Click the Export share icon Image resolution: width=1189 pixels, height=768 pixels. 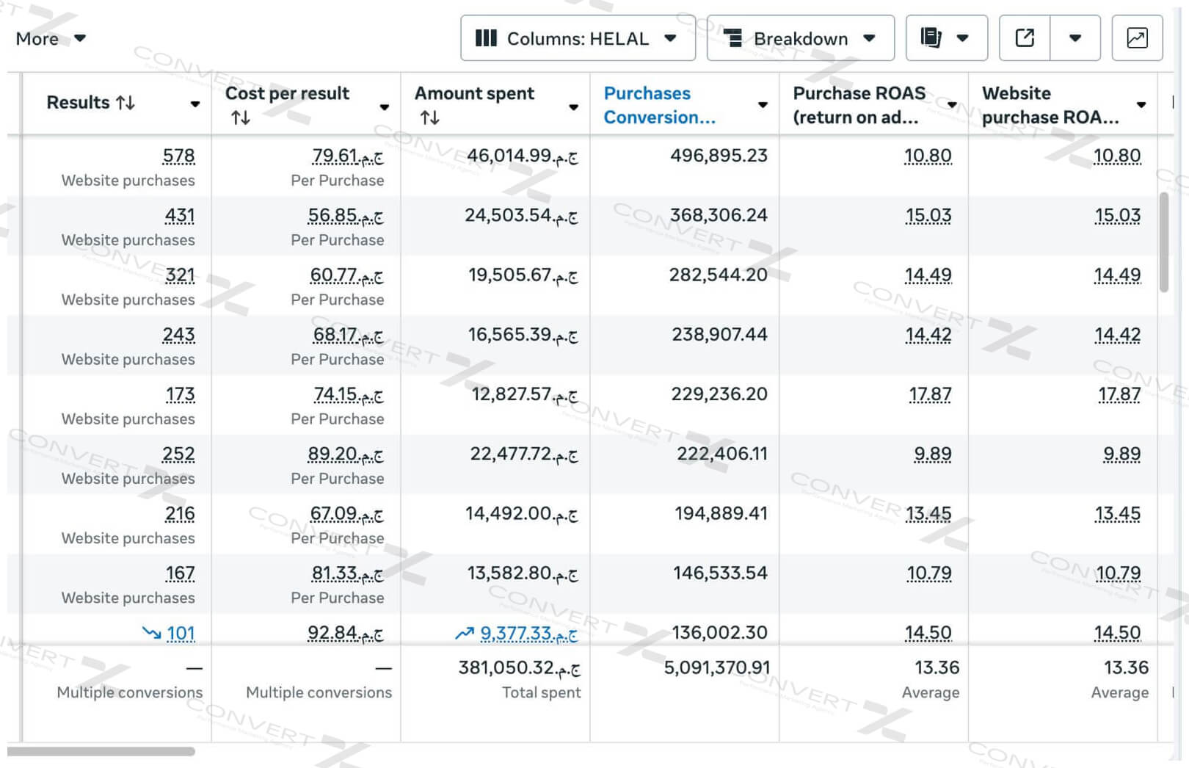click(x=1025, y=38)
